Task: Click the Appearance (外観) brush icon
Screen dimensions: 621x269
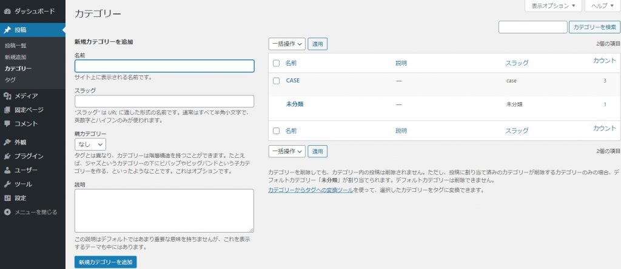Action: coord(7,142)
